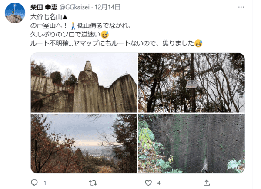Click the like count number 4
The height and width of the screenshot is (189, 261).
tap(159, 183)
